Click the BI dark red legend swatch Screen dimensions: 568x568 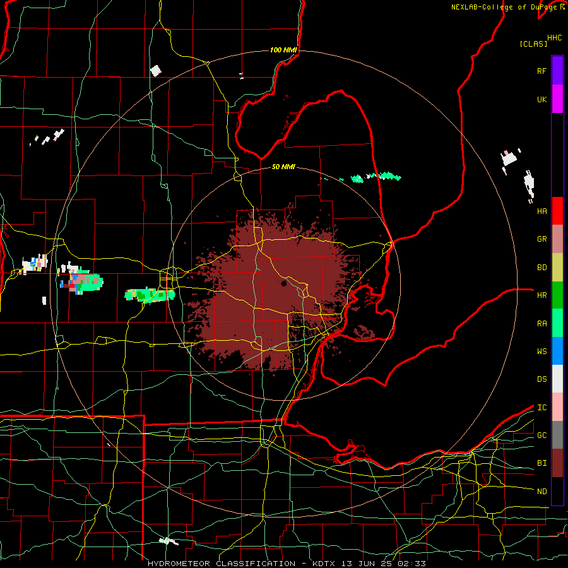[557, 463]
